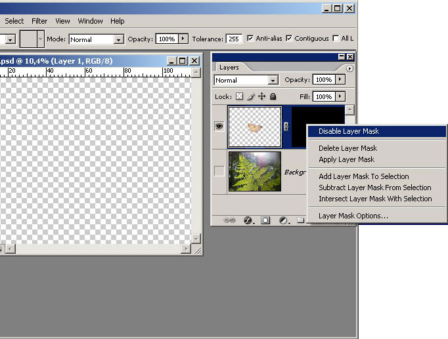Minimize the document window
448x339 pixels.
click(171, 61)
